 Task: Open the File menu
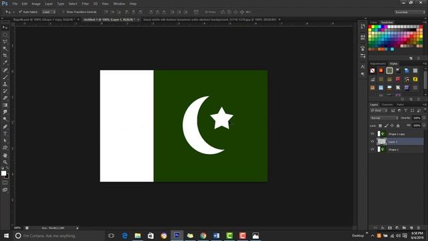tap(15, 4)
